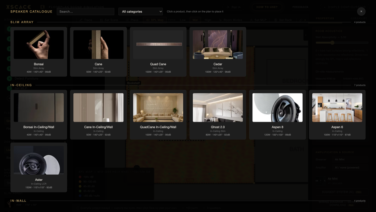This screenshot has height=212, width=376.
Task: Click the IN-CEILING section heading
Action: (21, 85)
